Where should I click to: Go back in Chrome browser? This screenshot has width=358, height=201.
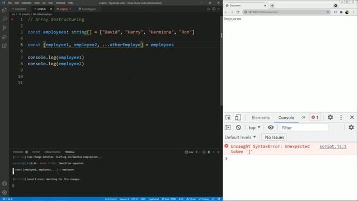click(226, 12)
